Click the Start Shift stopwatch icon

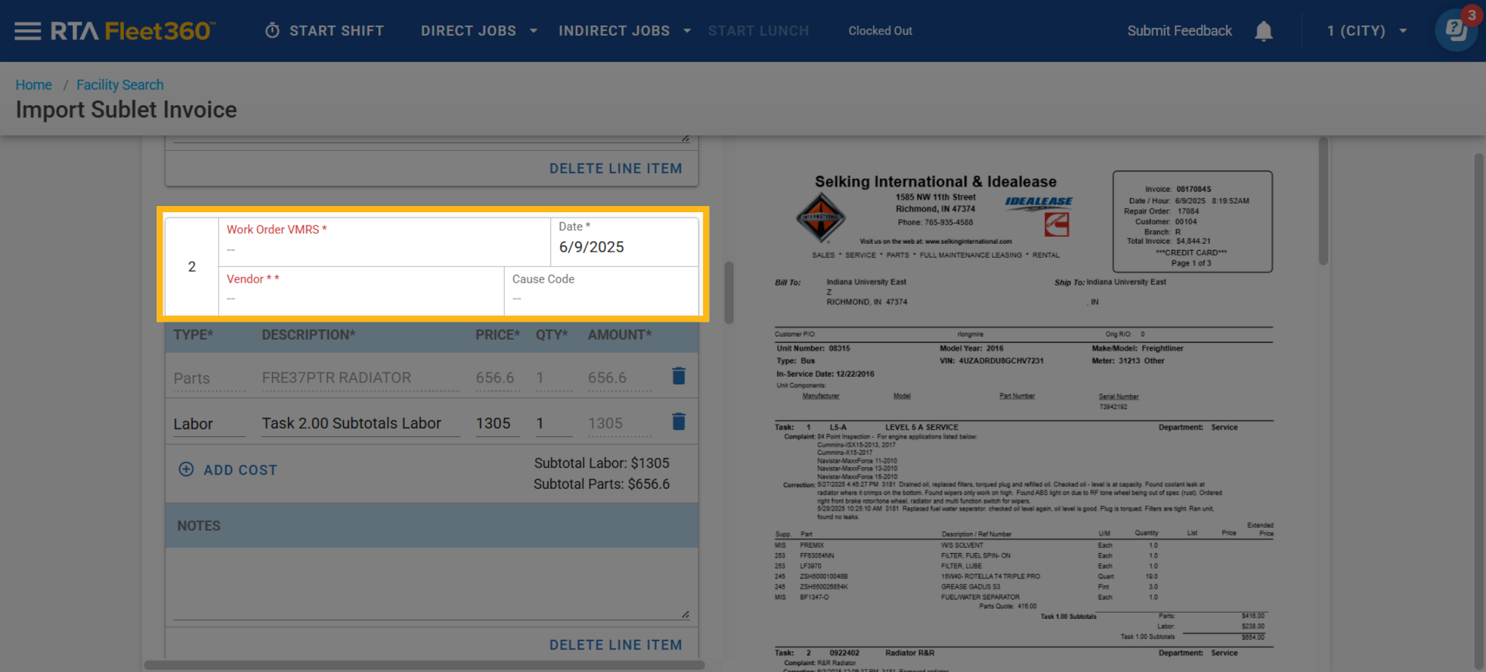tap(272, 31)
